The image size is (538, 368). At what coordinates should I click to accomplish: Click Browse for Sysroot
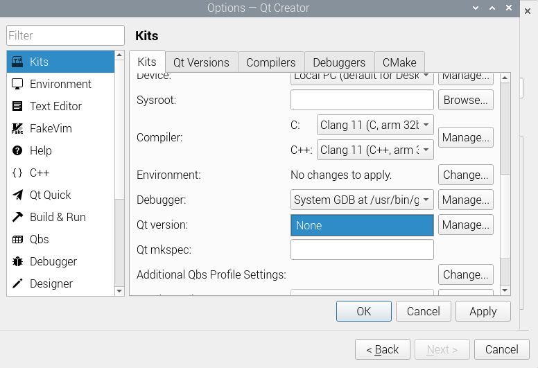466,100
